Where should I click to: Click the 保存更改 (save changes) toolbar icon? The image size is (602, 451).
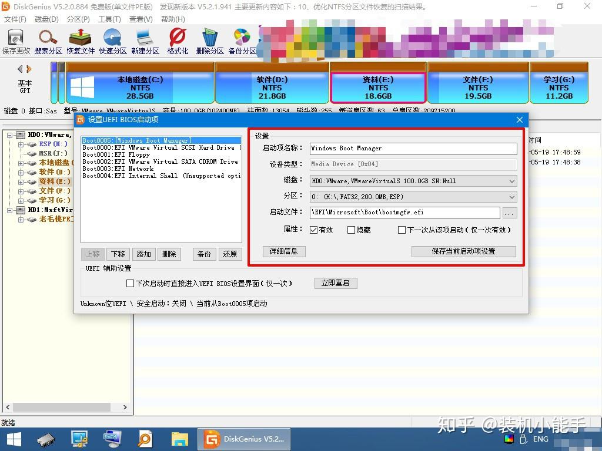pos(15,41)
